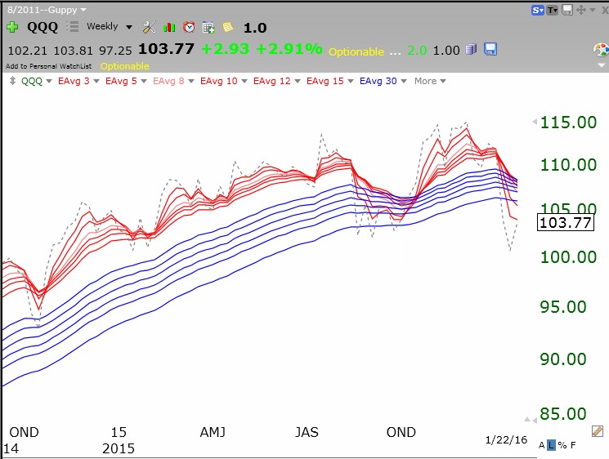
Task: Click the 110.00 price axis label
Action: [x=569, y=165]
